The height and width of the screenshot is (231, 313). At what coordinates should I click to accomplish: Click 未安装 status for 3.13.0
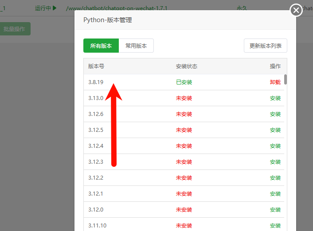(x=184, y=98)
